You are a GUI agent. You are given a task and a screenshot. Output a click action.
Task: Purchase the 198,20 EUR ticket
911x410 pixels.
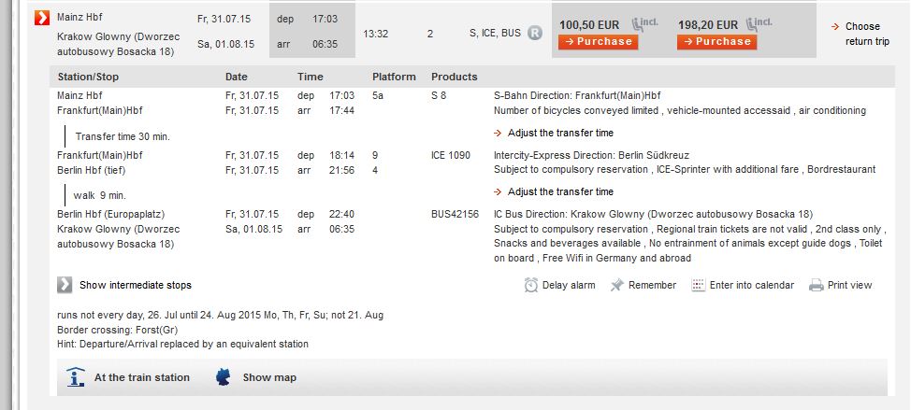click(716, 42)
